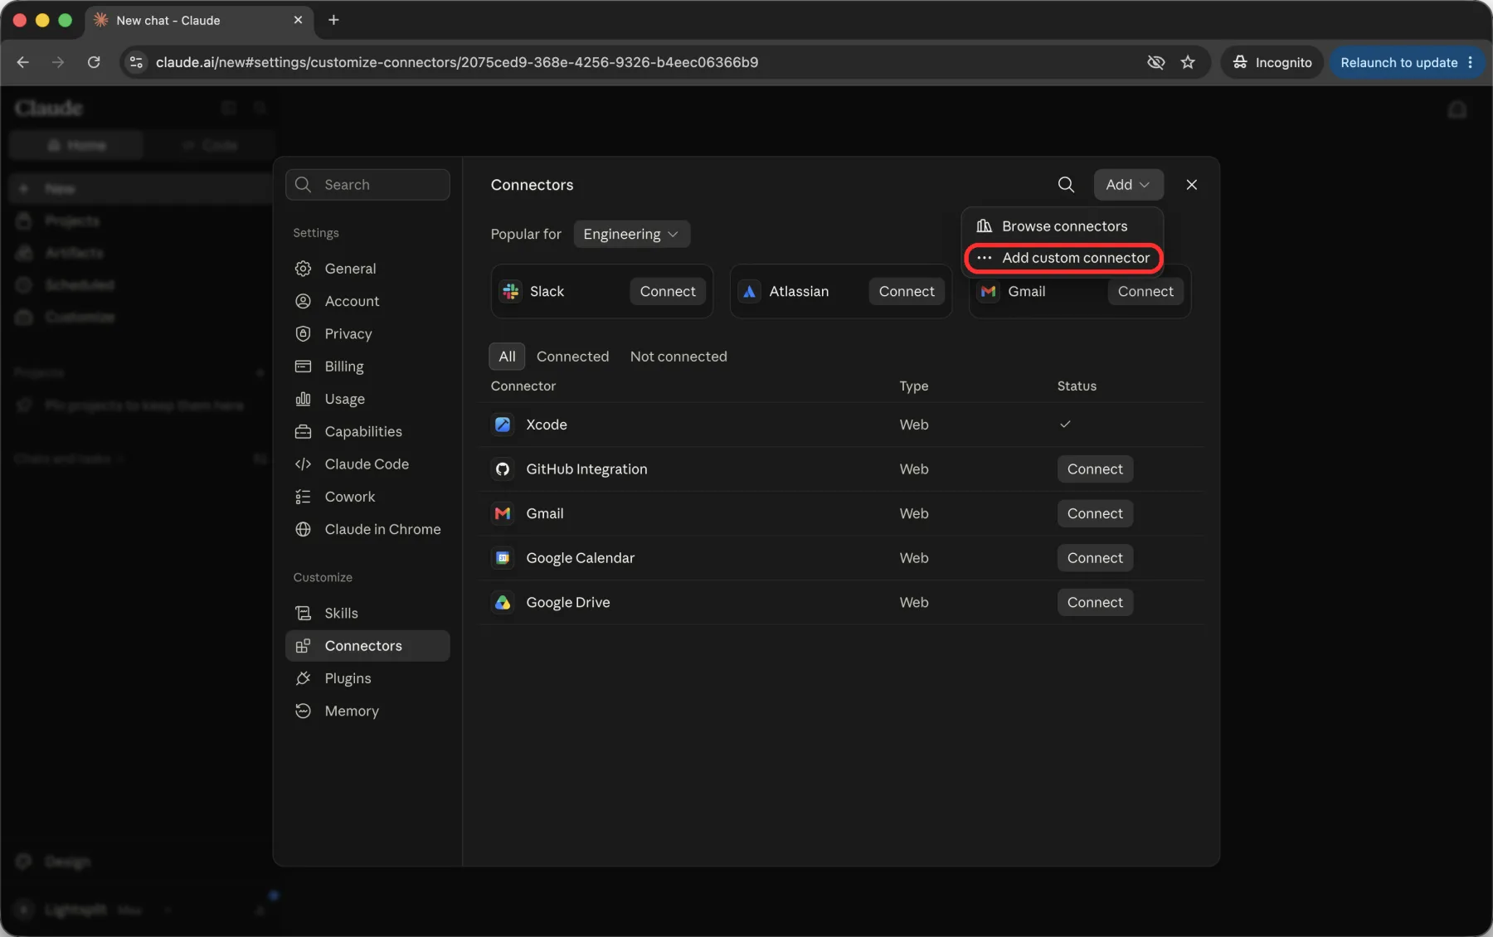The image size is (1493, 937).
Task: Click the Connector column header
Action: pos(523,386)
